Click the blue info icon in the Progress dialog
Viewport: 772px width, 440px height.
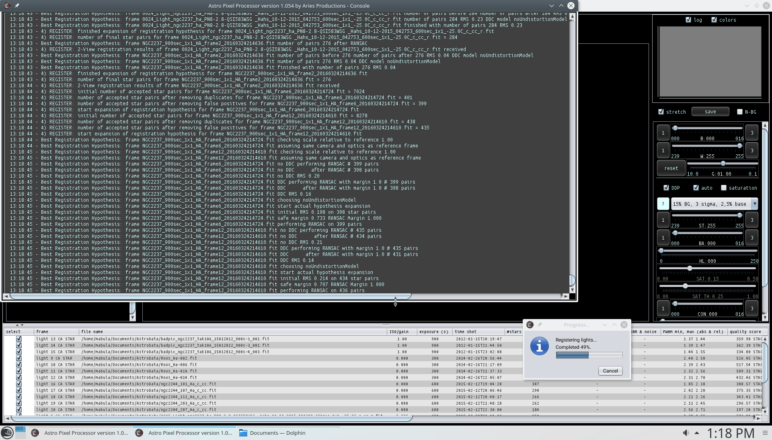pyautogui.click(x=540, y=346)
